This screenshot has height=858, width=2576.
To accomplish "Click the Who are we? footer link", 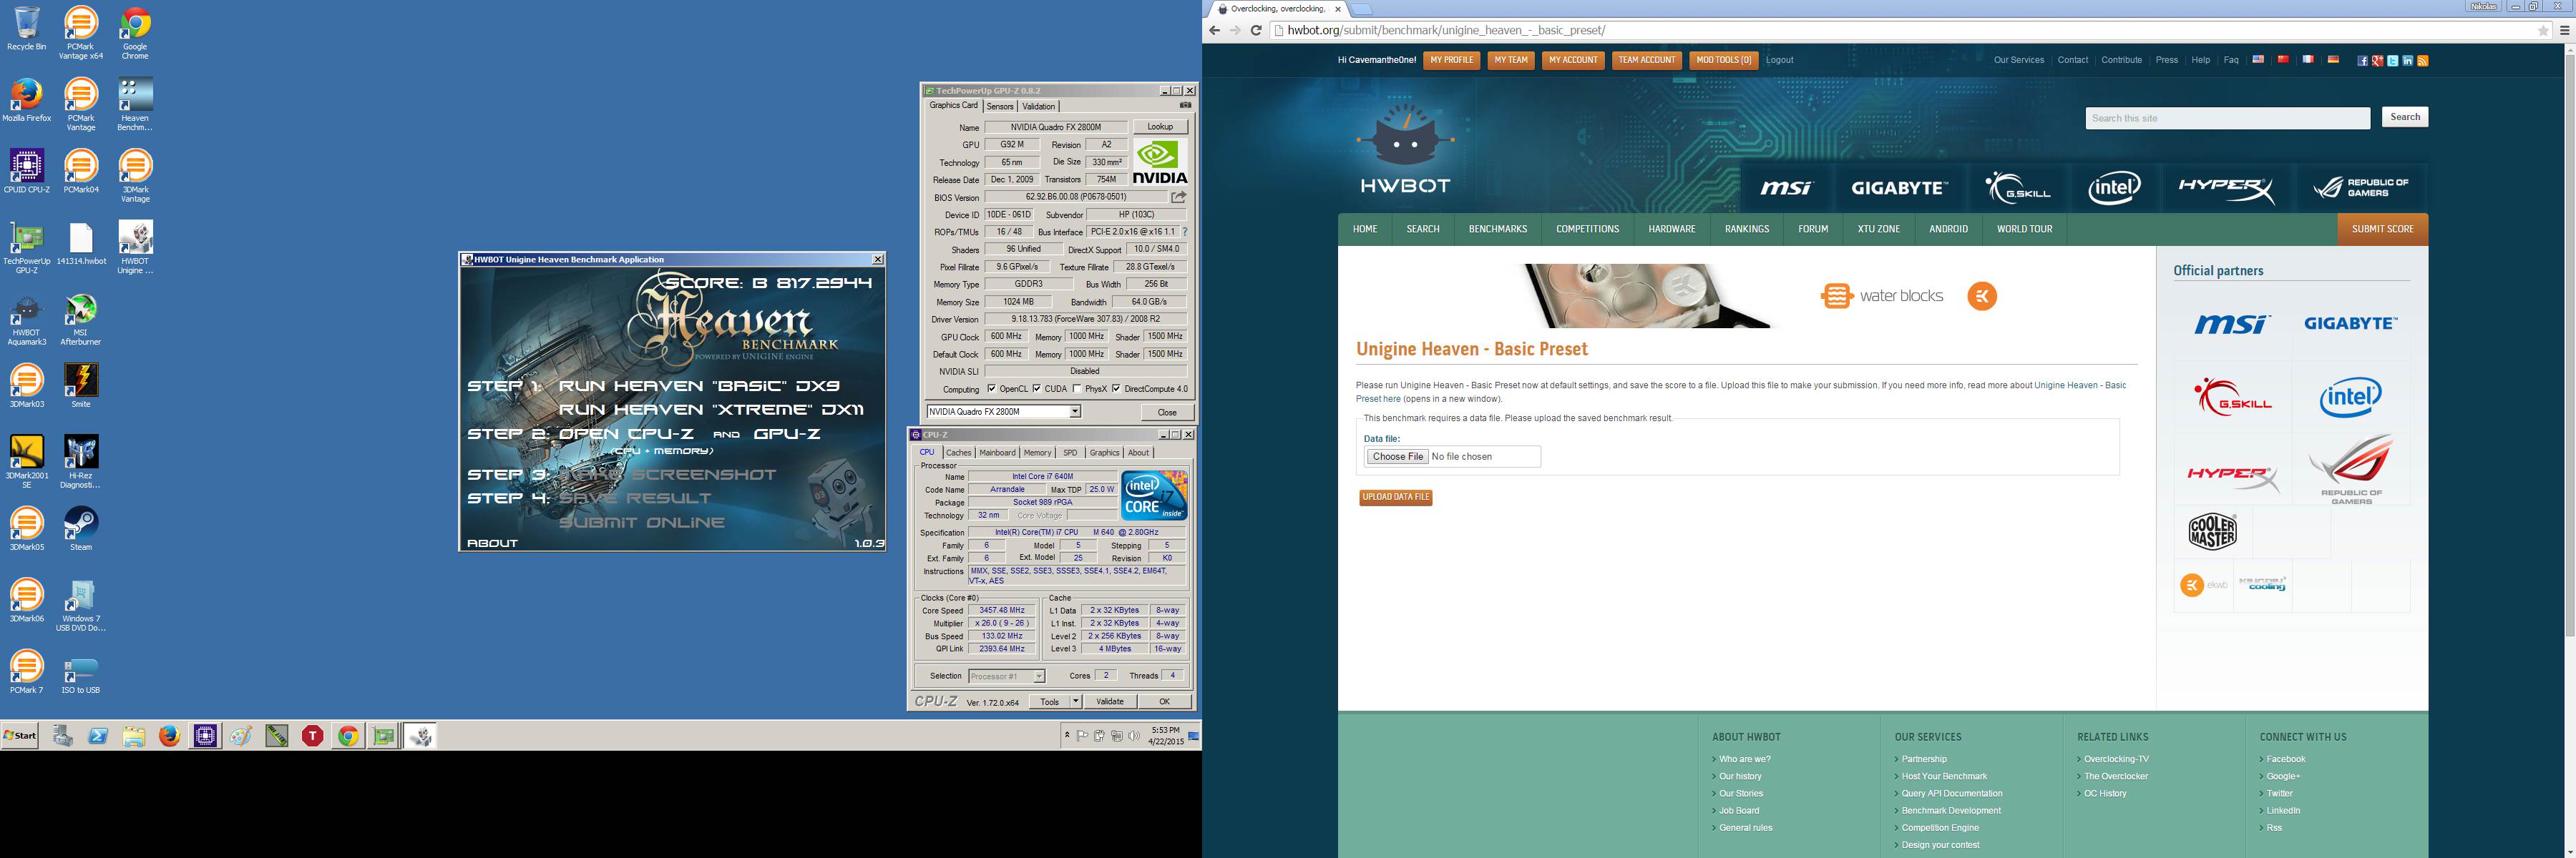I will tap(1744, 759).
